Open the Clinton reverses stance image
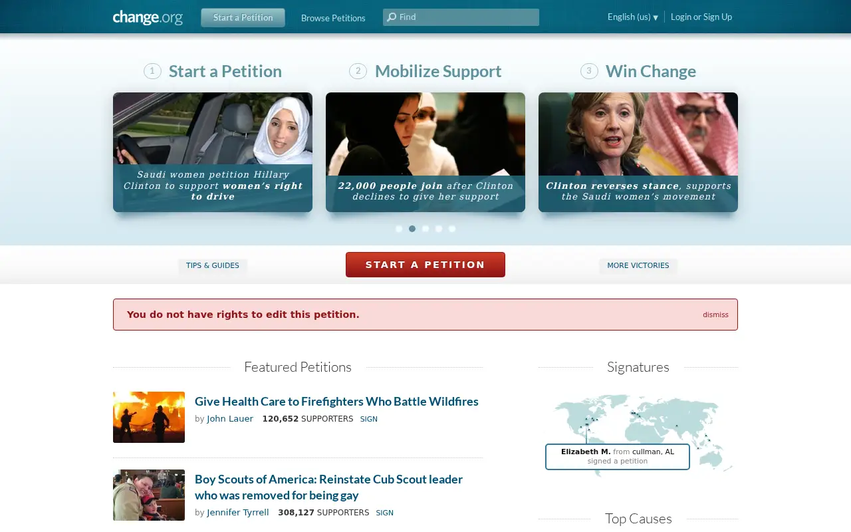Image resolution: width=851 pixels, height=532 pixels. pos(638,152)
